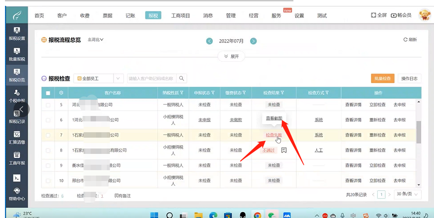
Task: Click the orange 批量检查 button
Action: click(383, 79)
